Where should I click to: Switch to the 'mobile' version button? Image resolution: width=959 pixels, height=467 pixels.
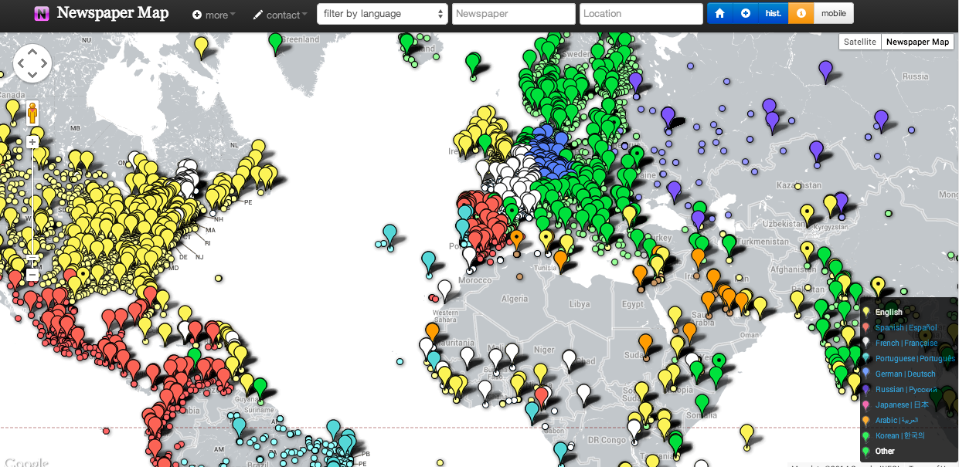[834, 14]
